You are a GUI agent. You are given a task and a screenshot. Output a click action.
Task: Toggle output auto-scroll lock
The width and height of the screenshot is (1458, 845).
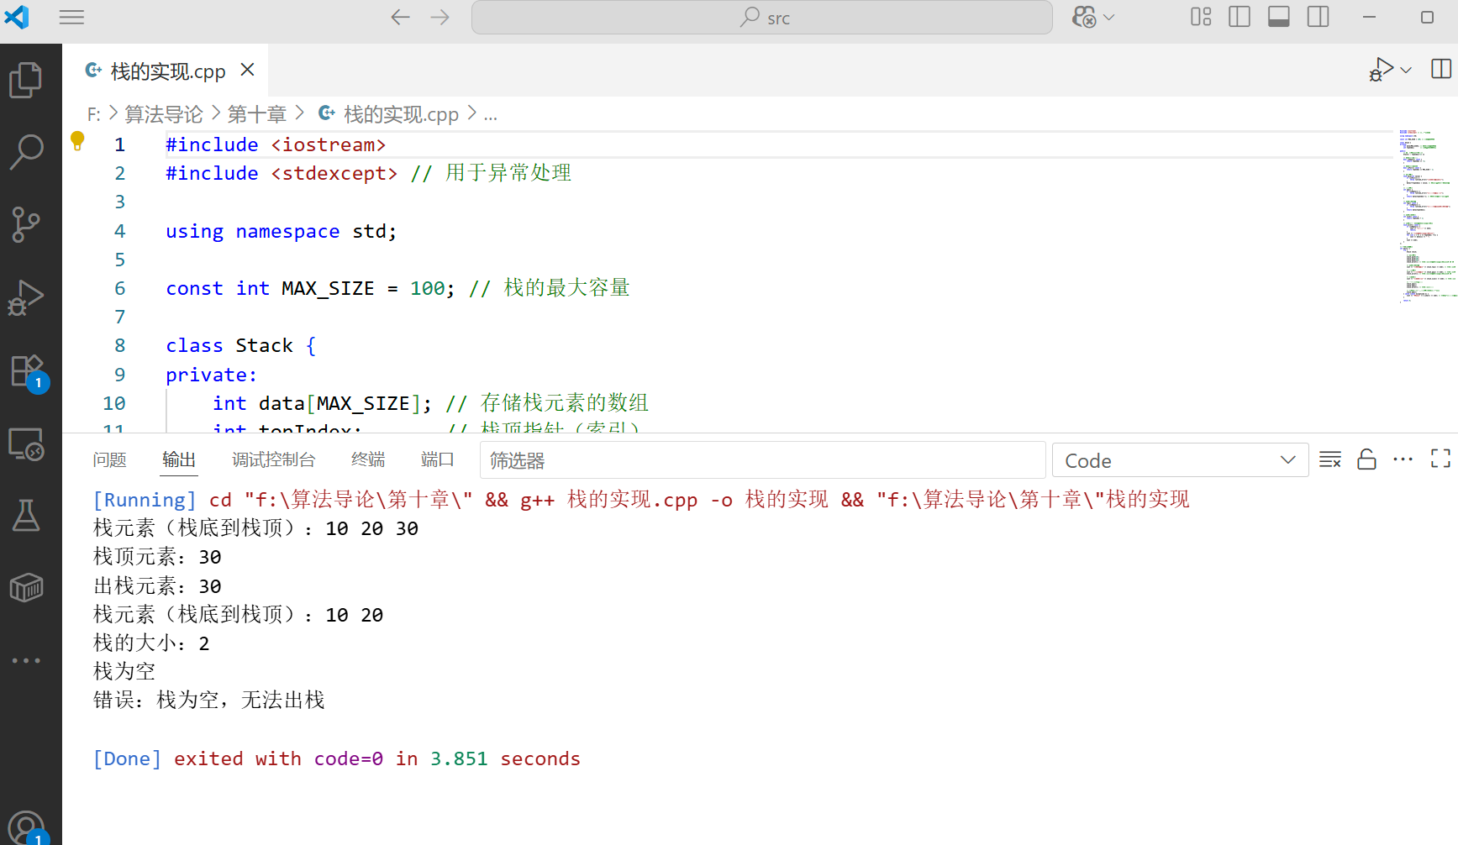click(x=1367, y=459)
